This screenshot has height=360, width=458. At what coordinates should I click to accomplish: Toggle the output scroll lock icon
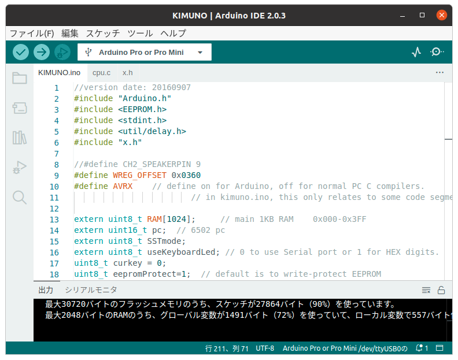coord(441,290)
